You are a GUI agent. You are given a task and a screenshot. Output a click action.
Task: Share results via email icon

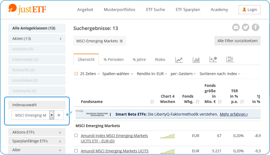(236, 27)
